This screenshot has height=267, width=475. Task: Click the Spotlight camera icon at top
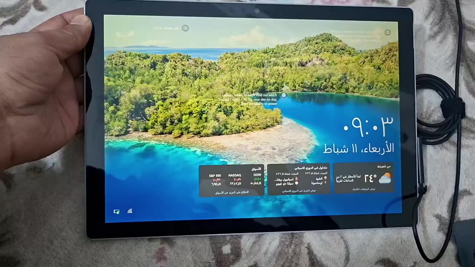[x=185, y=28]
